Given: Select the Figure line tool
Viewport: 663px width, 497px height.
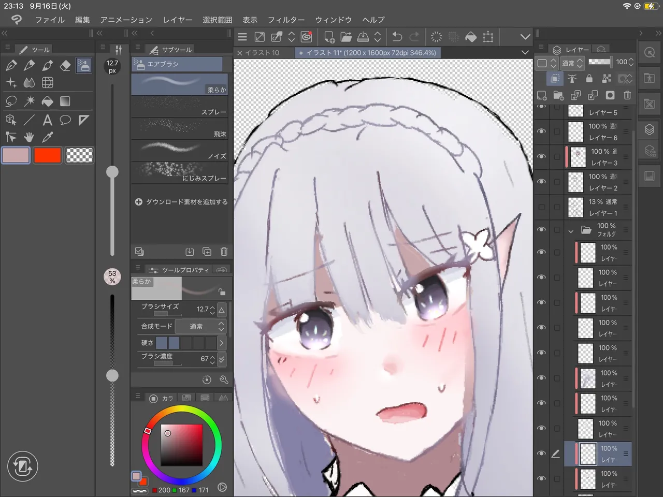Looking at the screenshot, I should point(29,120).
